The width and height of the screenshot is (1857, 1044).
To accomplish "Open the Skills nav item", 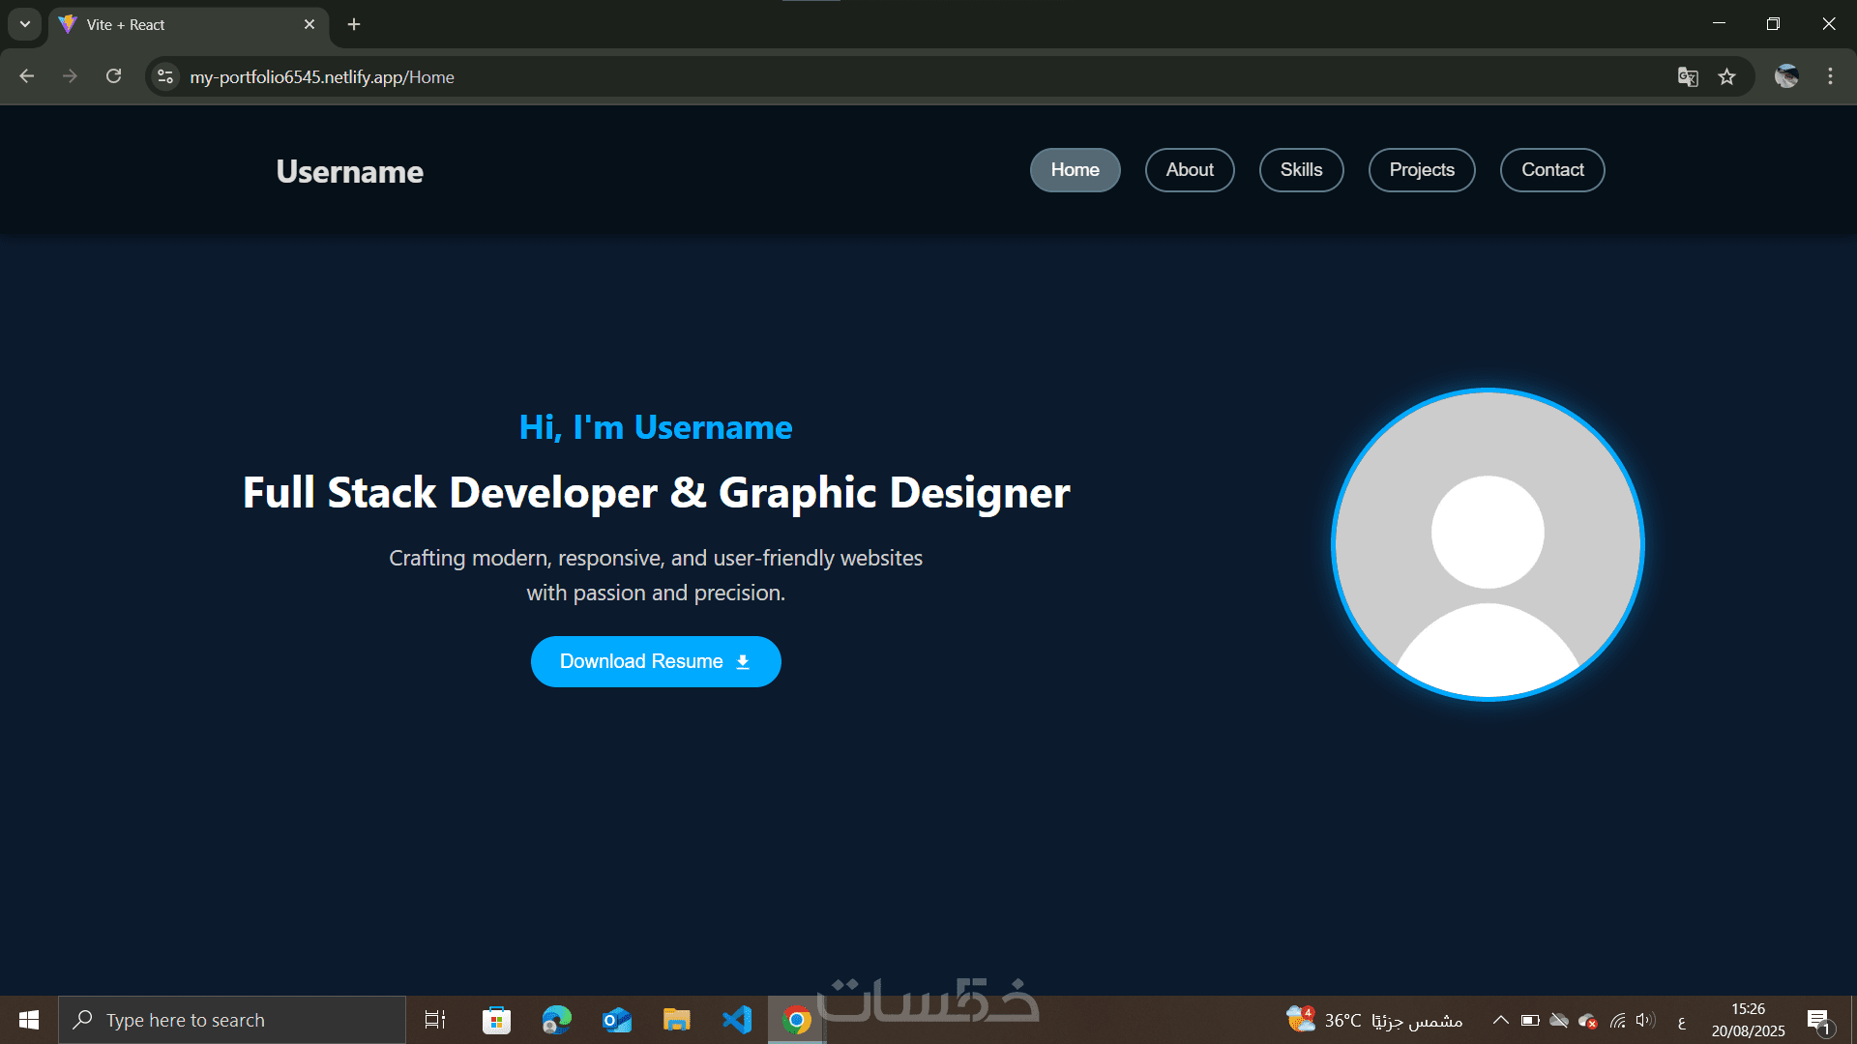I will point(1301,170).
